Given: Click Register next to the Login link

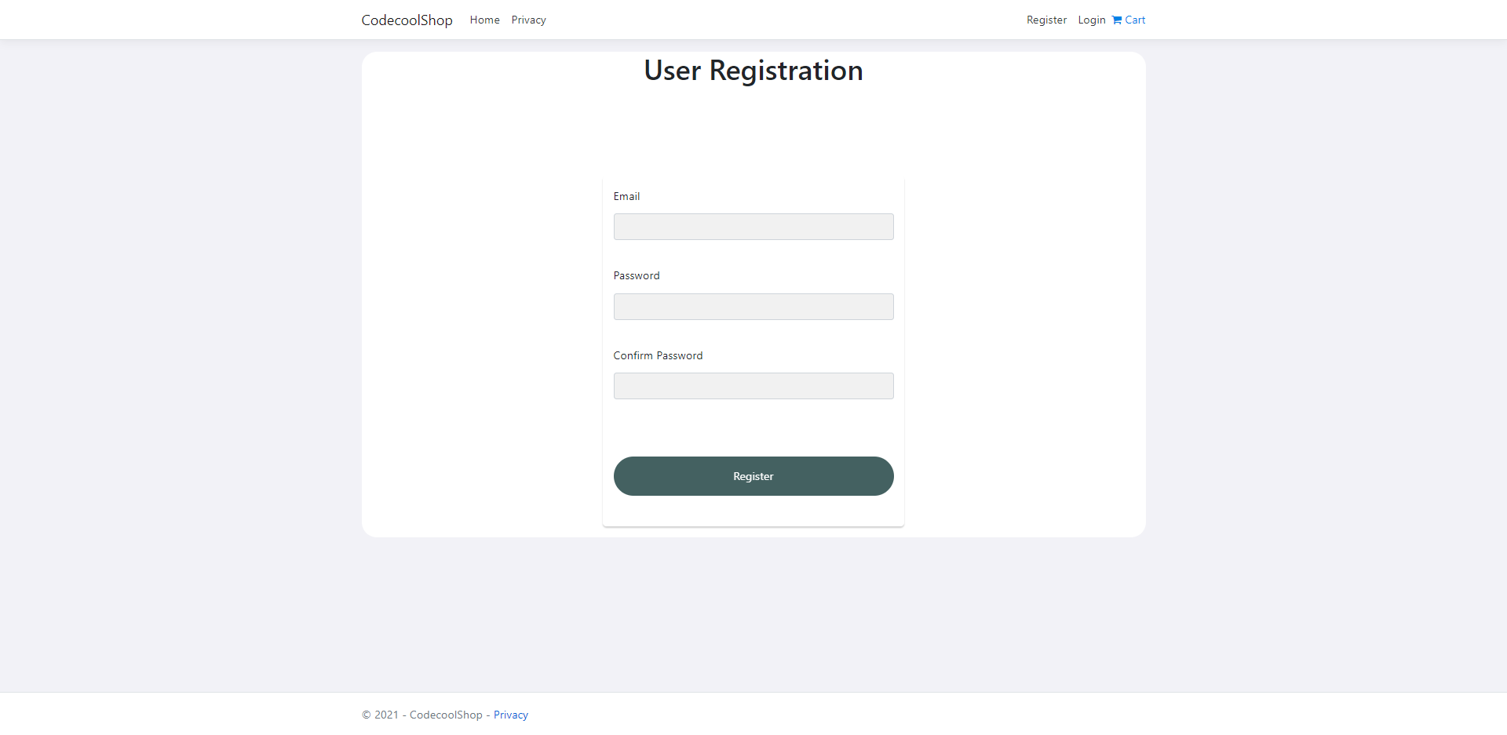Looking at the screenshot, I should 1046,20.
